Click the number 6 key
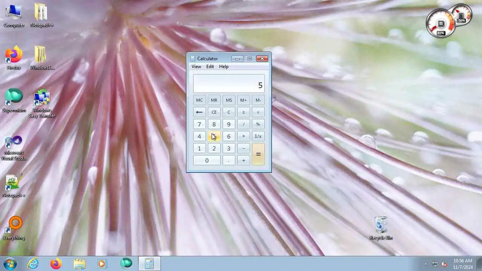 point(229,136)
